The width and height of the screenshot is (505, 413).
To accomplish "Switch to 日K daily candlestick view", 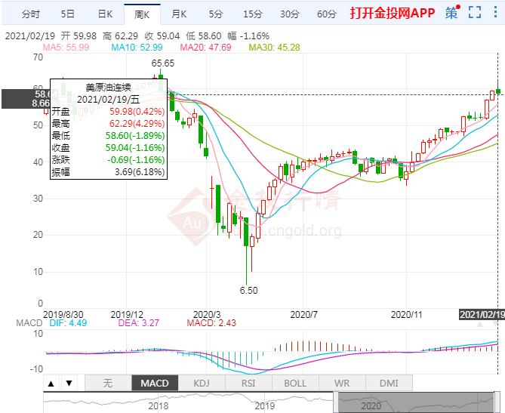I will (x=105, y=14).
